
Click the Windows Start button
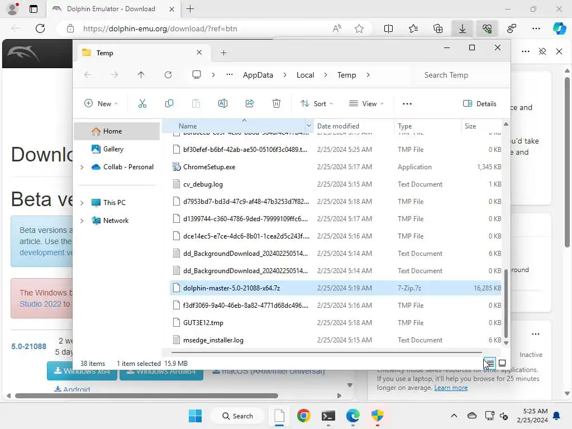195,416
